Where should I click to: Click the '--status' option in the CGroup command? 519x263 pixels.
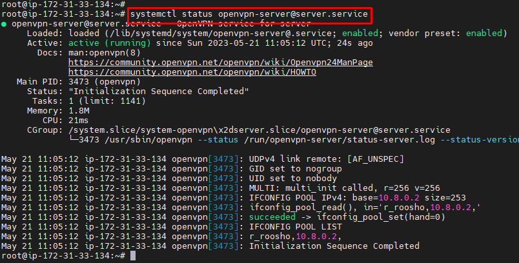[218, 140]
